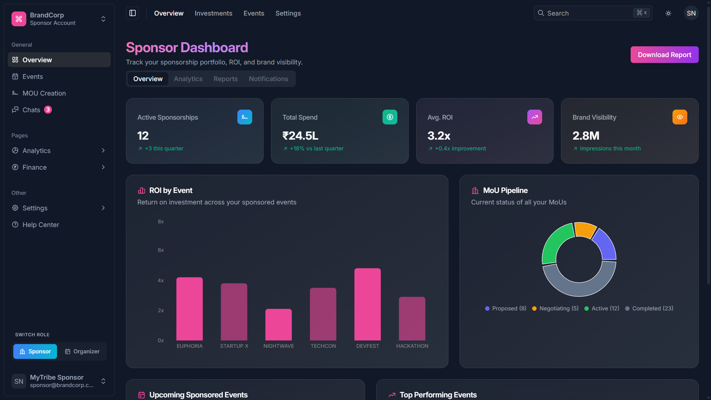Screen dimensions: 711x400
Task: Expand the Finance sidebar section
Action: pos(59,167)
